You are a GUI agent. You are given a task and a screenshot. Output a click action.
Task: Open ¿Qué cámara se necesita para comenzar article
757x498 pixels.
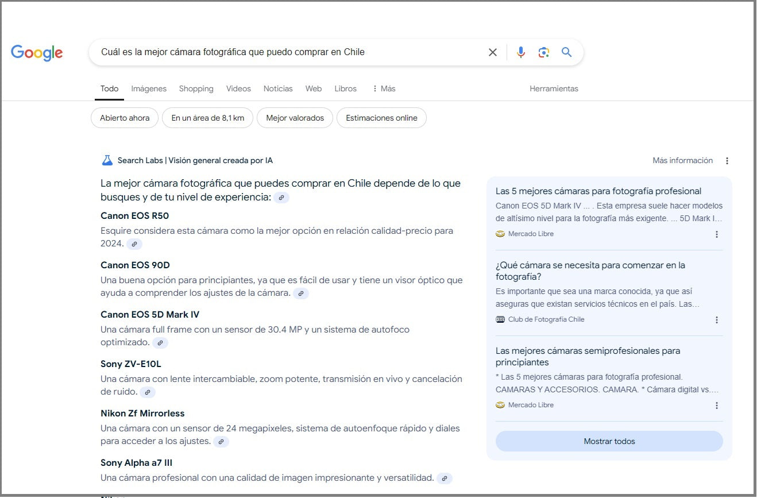pos(590,271)
